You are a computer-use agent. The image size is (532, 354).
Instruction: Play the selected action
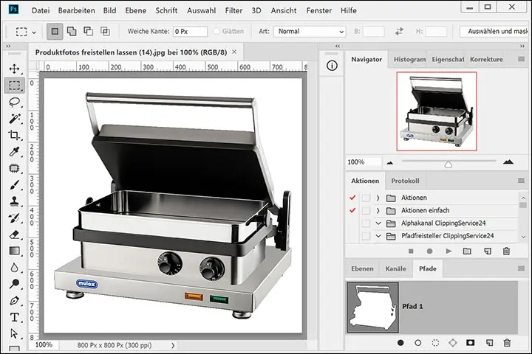pyautogui.click(x=448, y=251)
